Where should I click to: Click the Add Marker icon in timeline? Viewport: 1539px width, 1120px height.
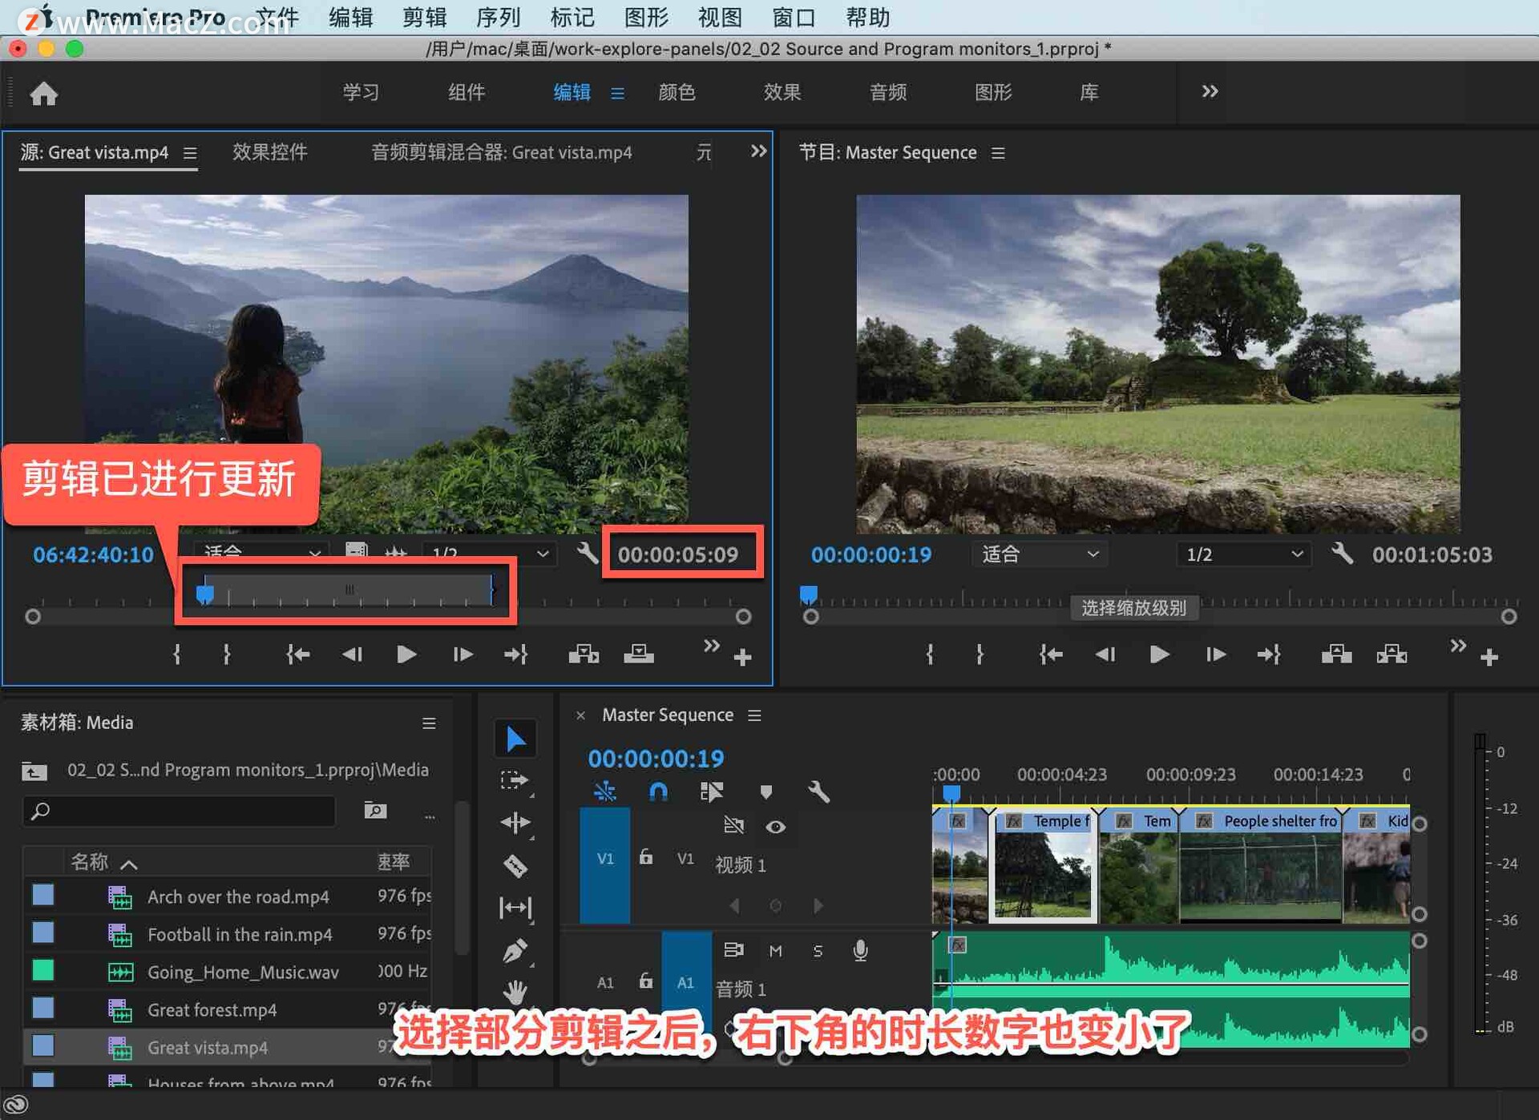click(766, 792)
